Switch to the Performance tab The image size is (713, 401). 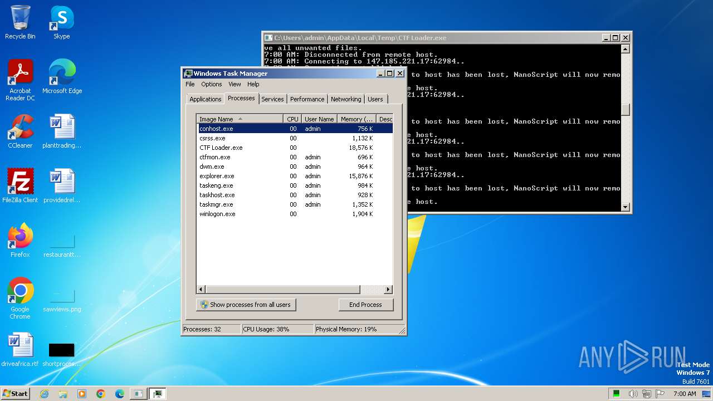[307, 99]
